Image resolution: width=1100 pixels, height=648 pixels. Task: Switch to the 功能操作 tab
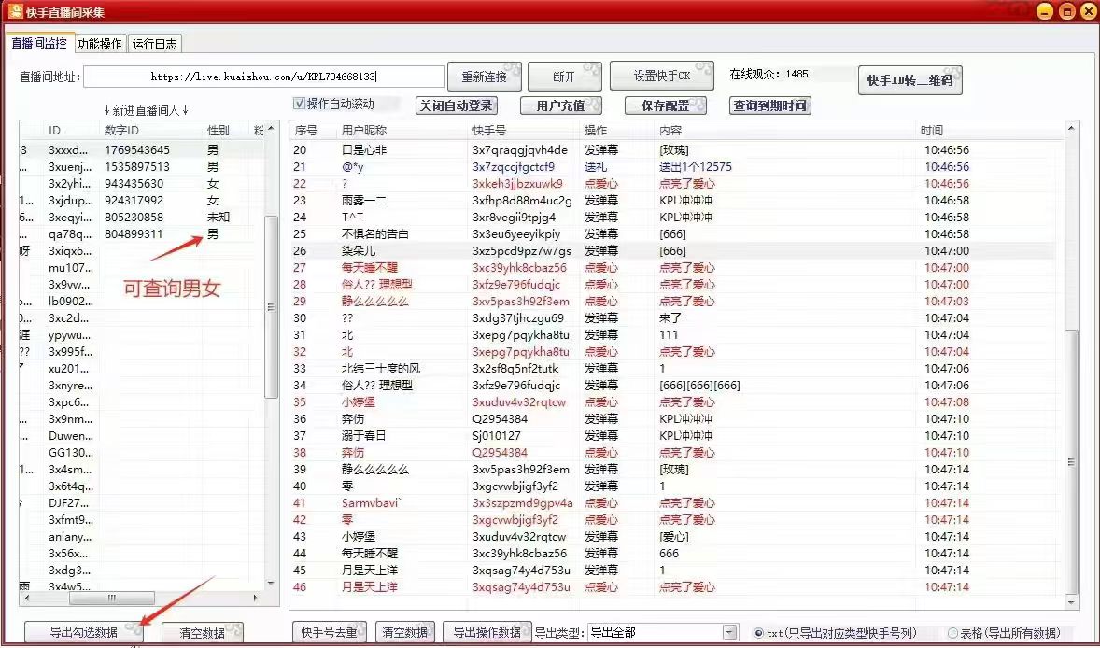(x=99, y=43)
